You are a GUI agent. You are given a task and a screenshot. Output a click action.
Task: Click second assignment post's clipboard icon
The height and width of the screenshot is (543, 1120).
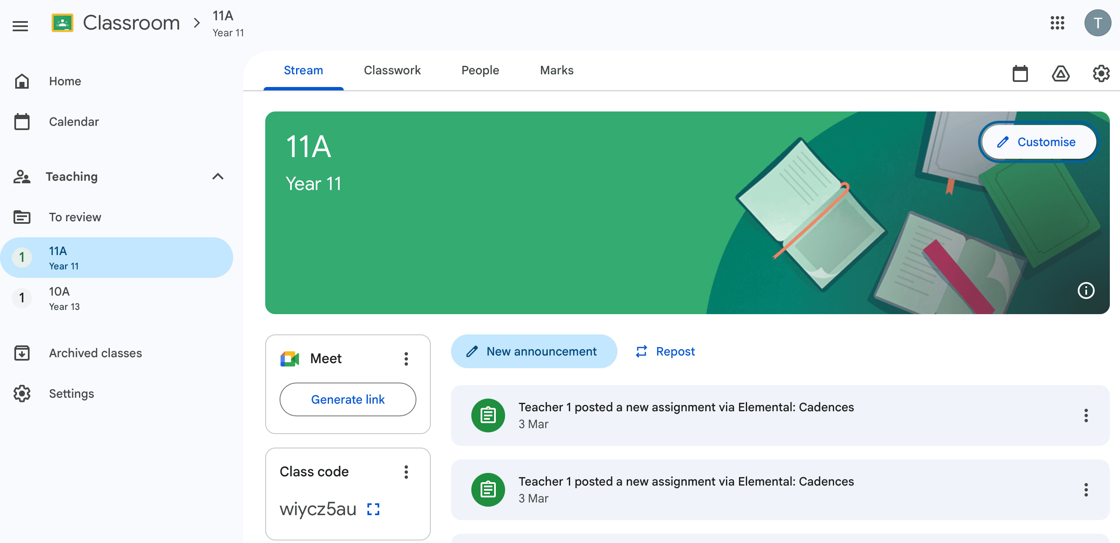tap(488, 489)
